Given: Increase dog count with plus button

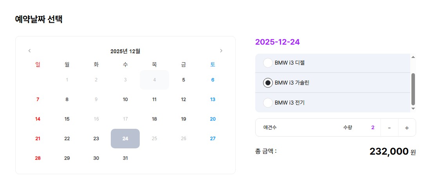Looking at the screenshot, I should (x=407, y=128).
